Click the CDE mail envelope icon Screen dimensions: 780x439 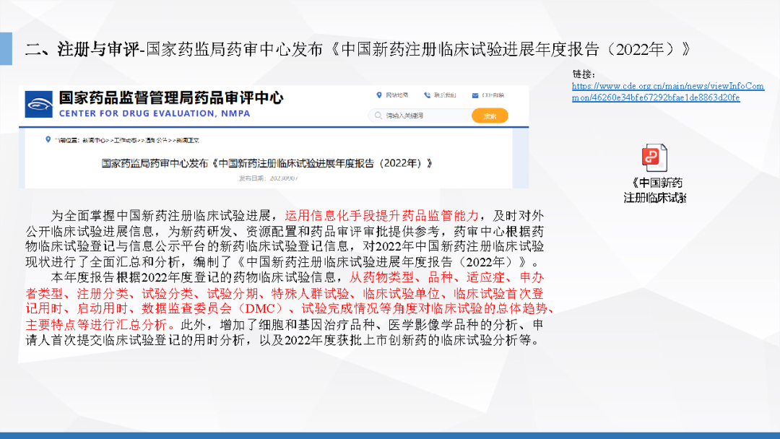[476, 95]
